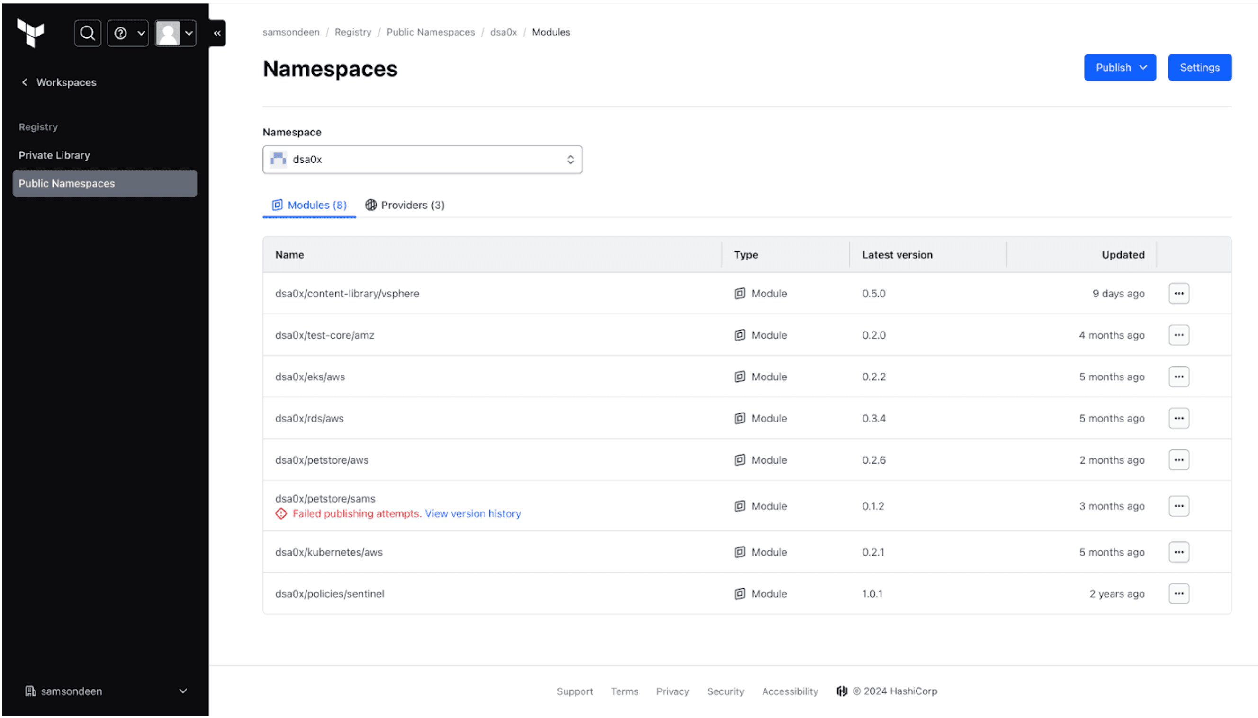
Task: Open the ellipsis menu for dsa0x/policies/sentinel
Action: click(1179, 594)
